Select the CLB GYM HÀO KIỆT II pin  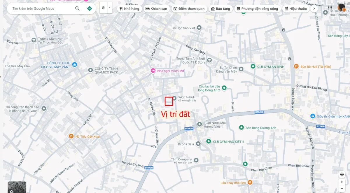(x=209, y=141)
